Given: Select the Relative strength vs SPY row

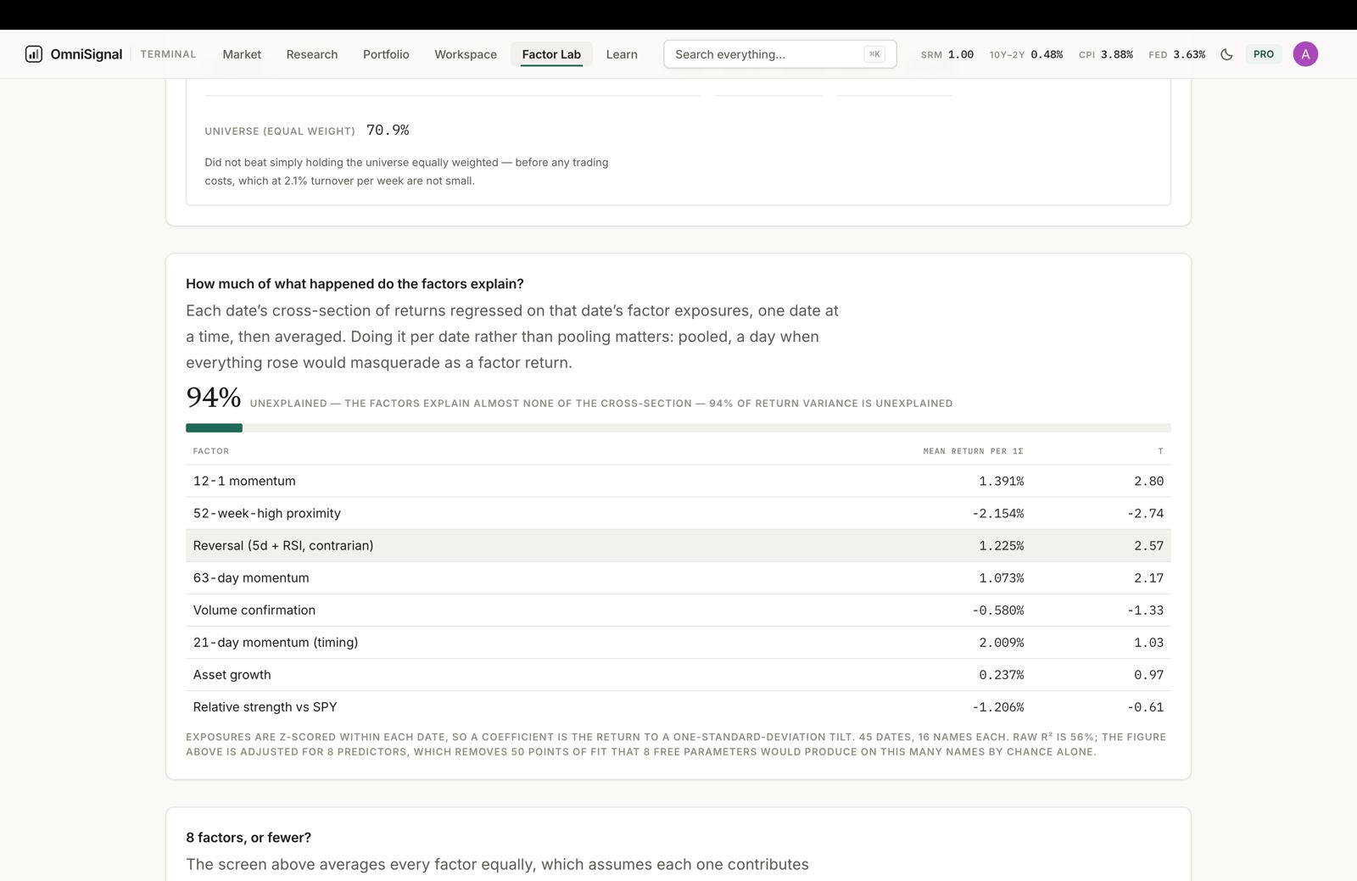Looking at the screenshot, I should point(678,706).
